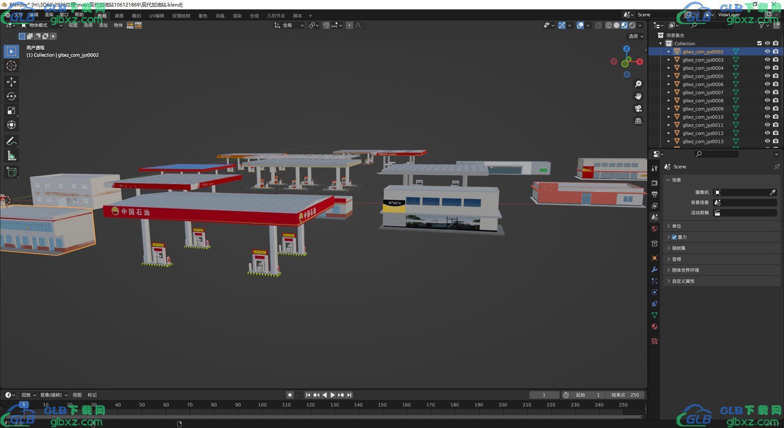Click the current frame number field

(x=544, y=395)
